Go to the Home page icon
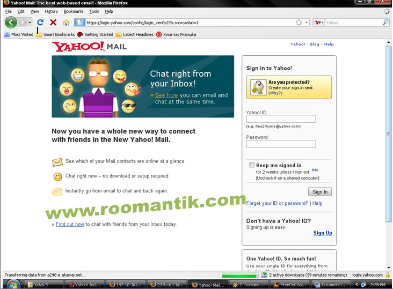Viewport: 393px width, 289px height. (x=66, y=23)
